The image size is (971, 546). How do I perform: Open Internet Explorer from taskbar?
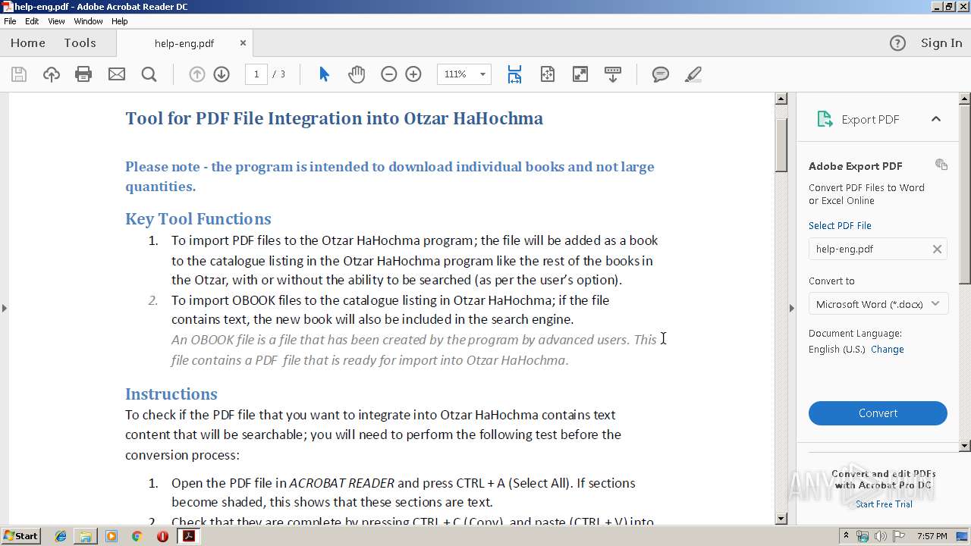(x=61, y=536)
